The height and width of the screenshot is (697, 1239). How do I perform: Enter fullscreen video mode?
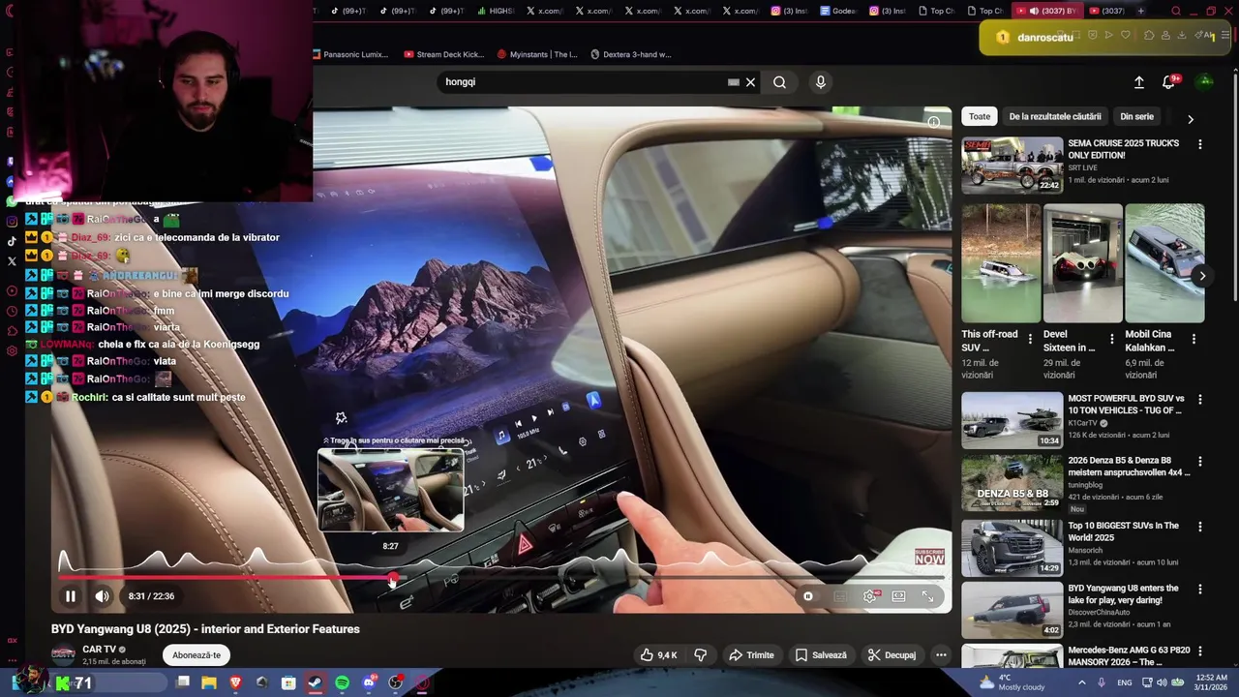927,596
